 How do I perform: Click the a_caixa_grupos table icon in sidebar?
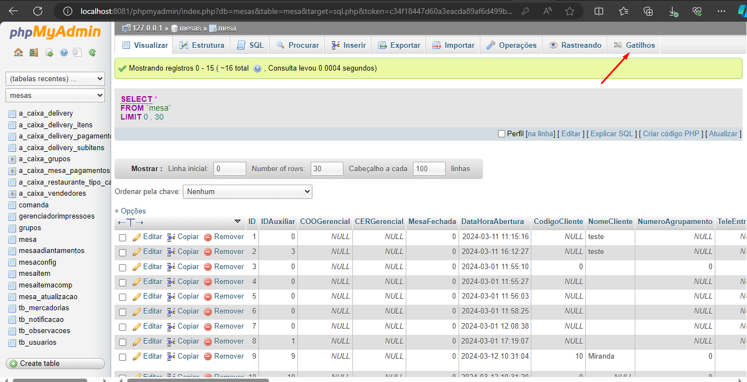point(12,159)
